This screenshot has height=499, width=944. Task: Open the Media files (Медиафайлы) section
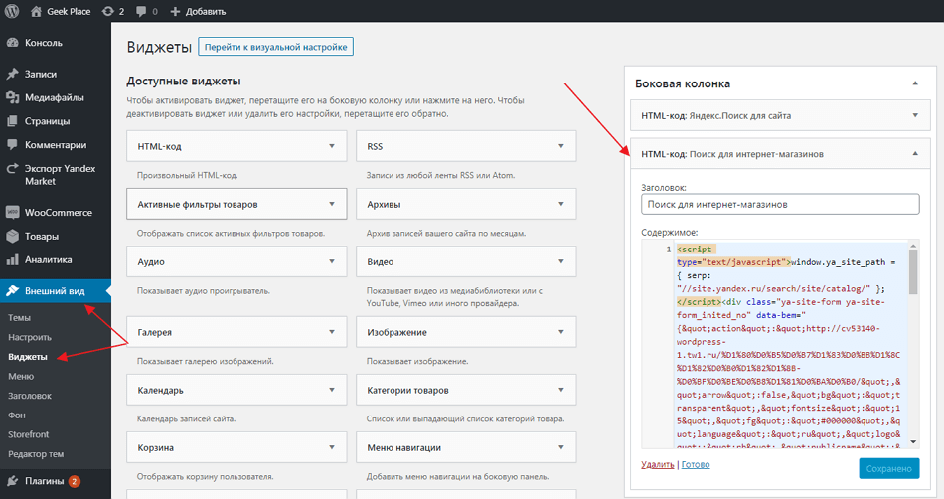pyautogui.click(x=54, y=97)
